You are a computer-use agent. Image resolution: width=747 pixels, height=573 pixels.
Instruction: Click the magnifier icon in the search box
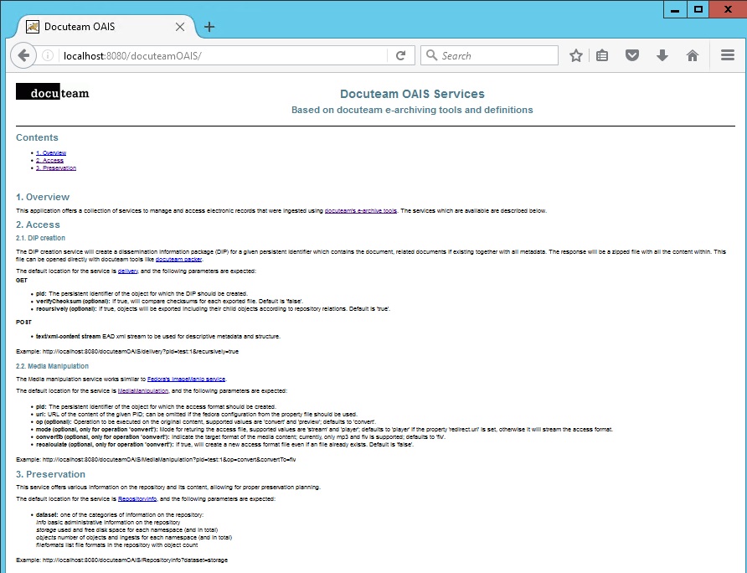(431, 55)
